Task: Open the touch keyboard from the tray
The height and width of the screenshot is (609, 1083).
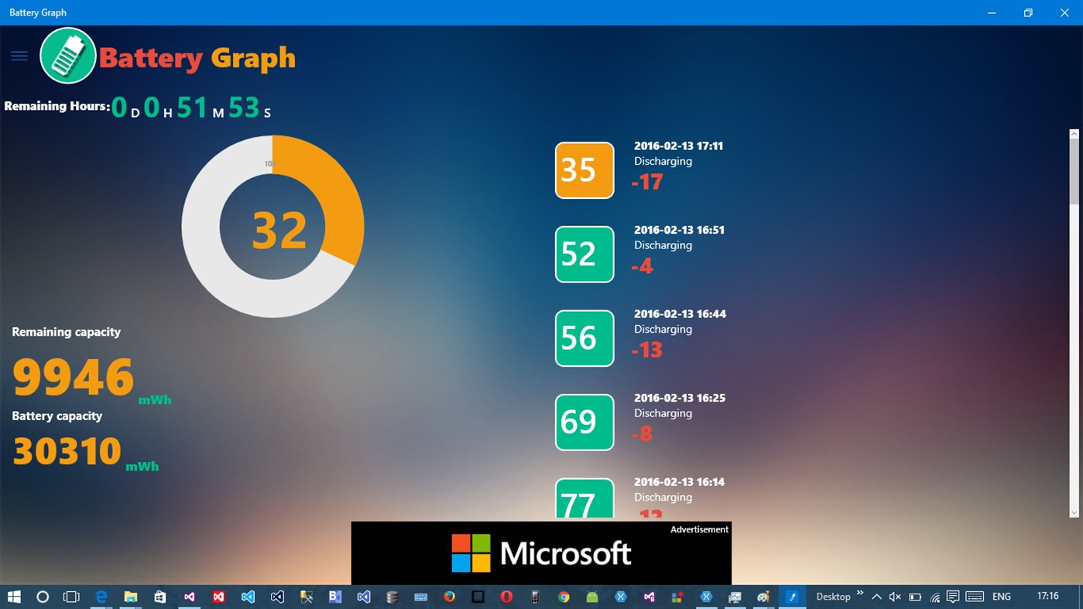Action: click(975, 597)
